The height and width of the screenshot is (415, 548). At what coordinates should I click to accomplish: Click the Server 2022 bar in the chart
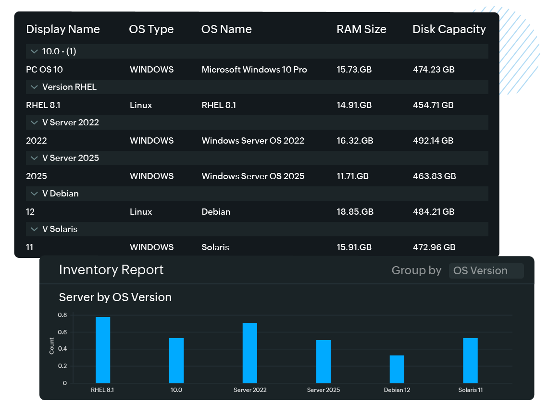point(250,353)
